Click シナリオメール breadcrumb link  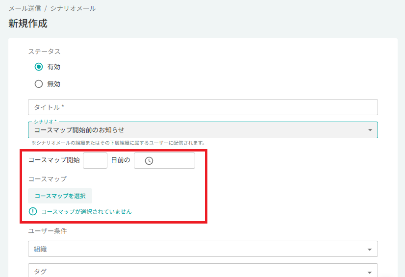(x=73, y=8)
